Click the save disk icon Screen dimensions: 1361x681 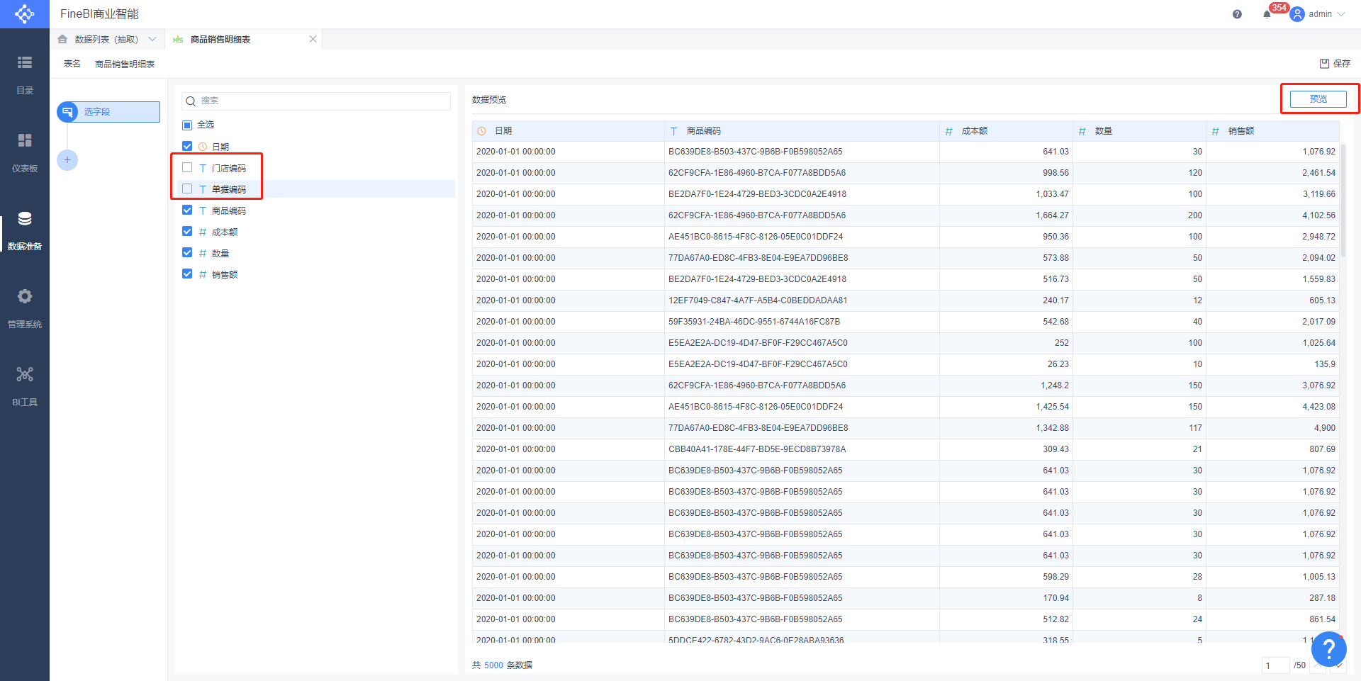(x=1324, y=63)
